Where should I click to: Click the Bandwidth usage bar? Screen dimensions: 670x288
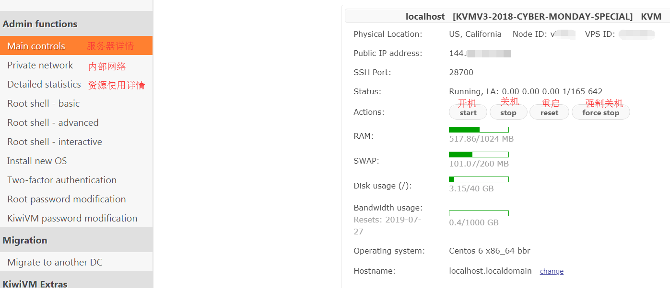pyautogui.click(x=479, y=213)
